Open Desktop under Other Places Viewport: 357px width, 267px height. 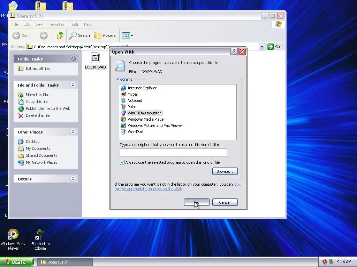tap(32, 141)
